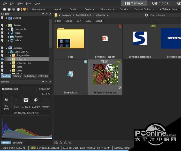Click the JPG badge on Softpedia tested.jpg

(153, 26)
